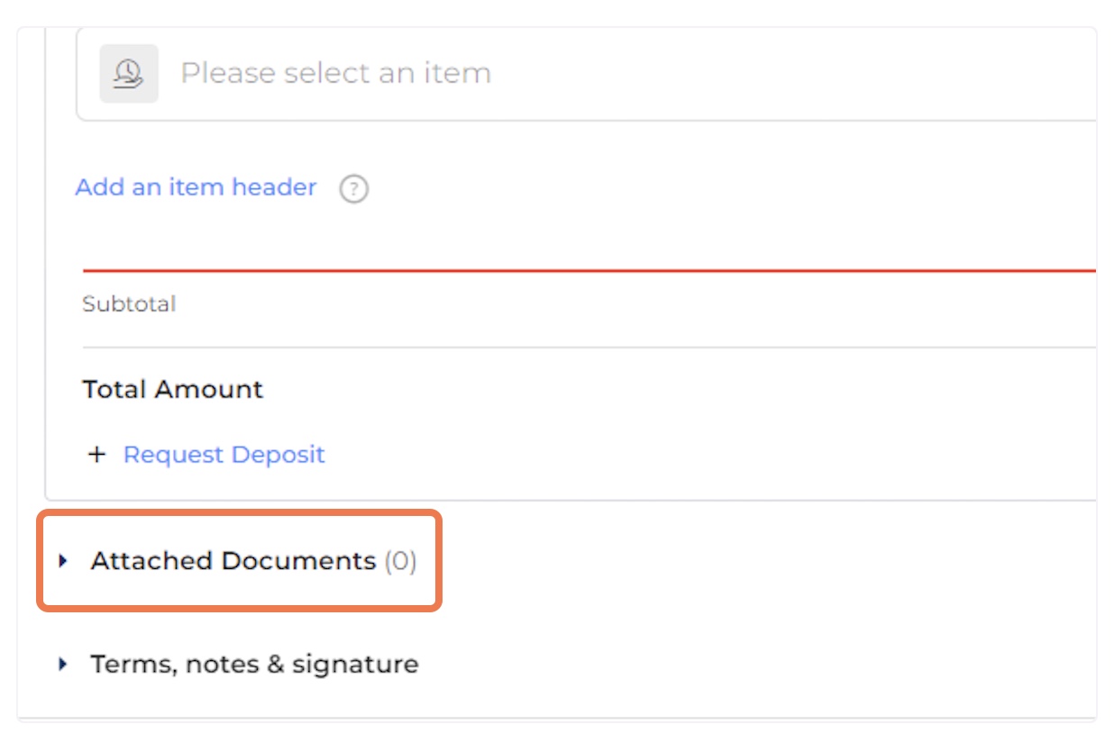
Task: Click the service item icon in item row
Action: 129,73
